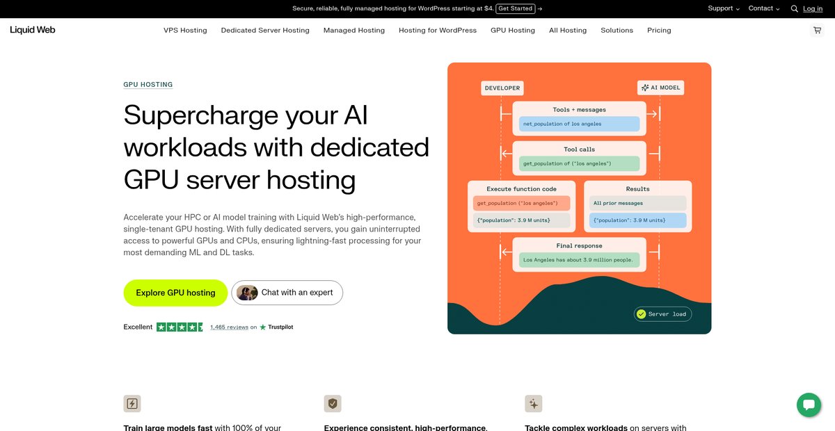Open the Managed Hosting menu
This screenshot has width=835, height=431.
354,31
